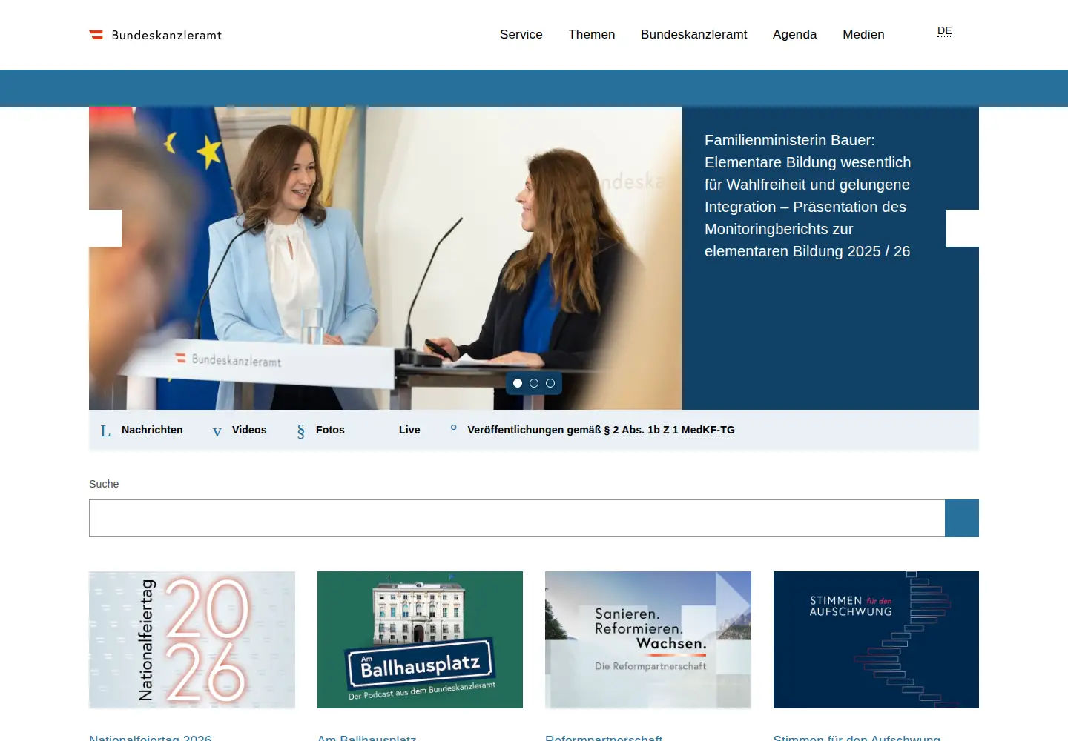Go to the previous carousel slide

point(105,228)
